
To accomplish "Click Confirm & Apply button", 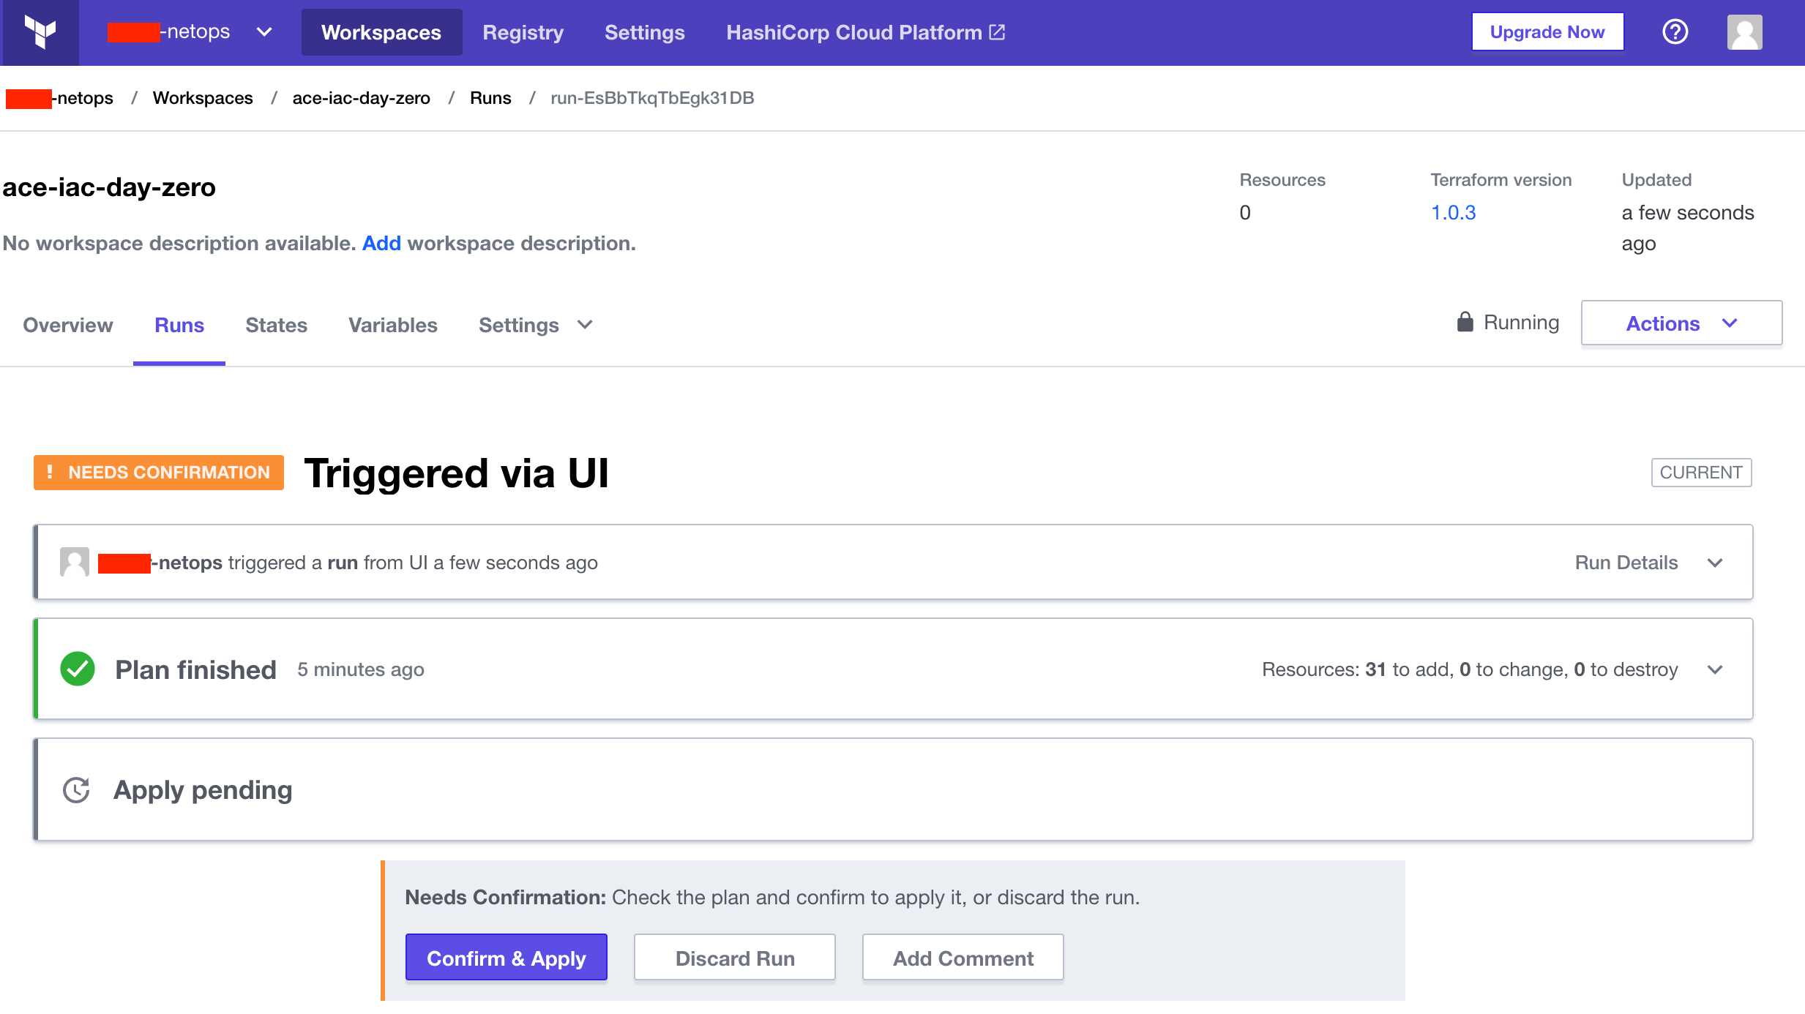I will point(507,958).
